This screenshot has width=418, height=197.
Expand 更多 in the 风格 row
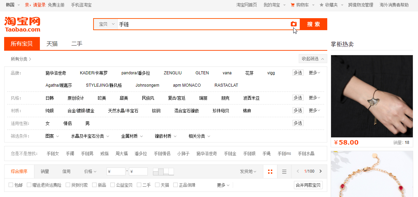point(314,98)
